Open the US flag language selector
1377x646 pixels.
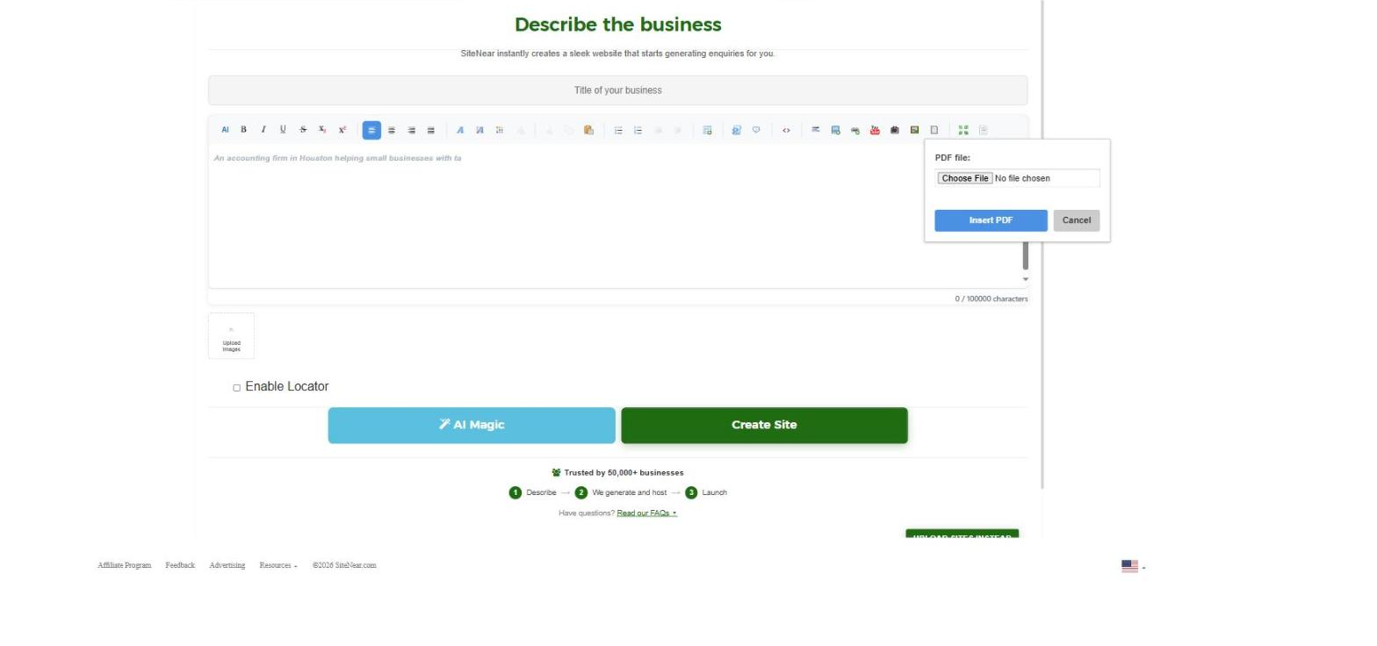(1133, 566)
